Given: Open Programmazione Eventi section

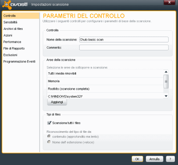Looking at the screenshot, I should click(x=21, y=62).
